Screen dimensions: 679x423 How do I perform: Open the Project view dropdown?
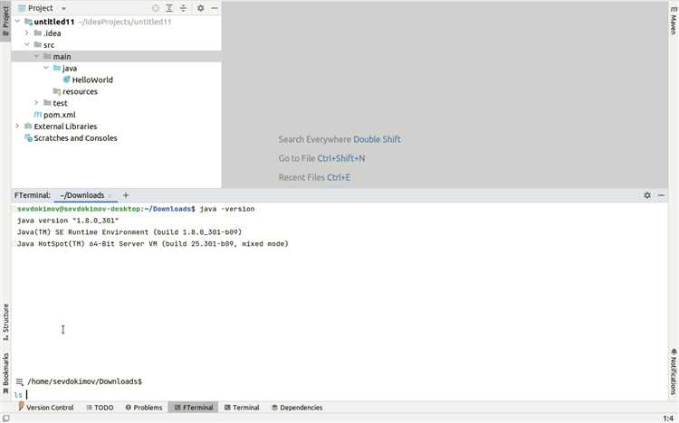click(63, 8)
